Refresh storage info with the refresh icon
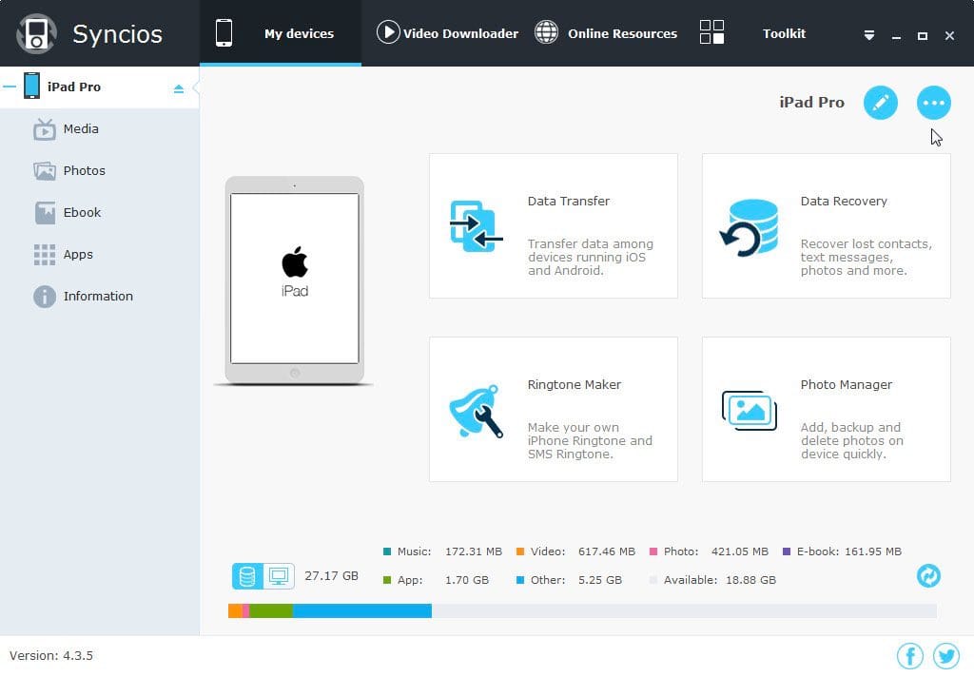974x677 pixels. [928, 576]
